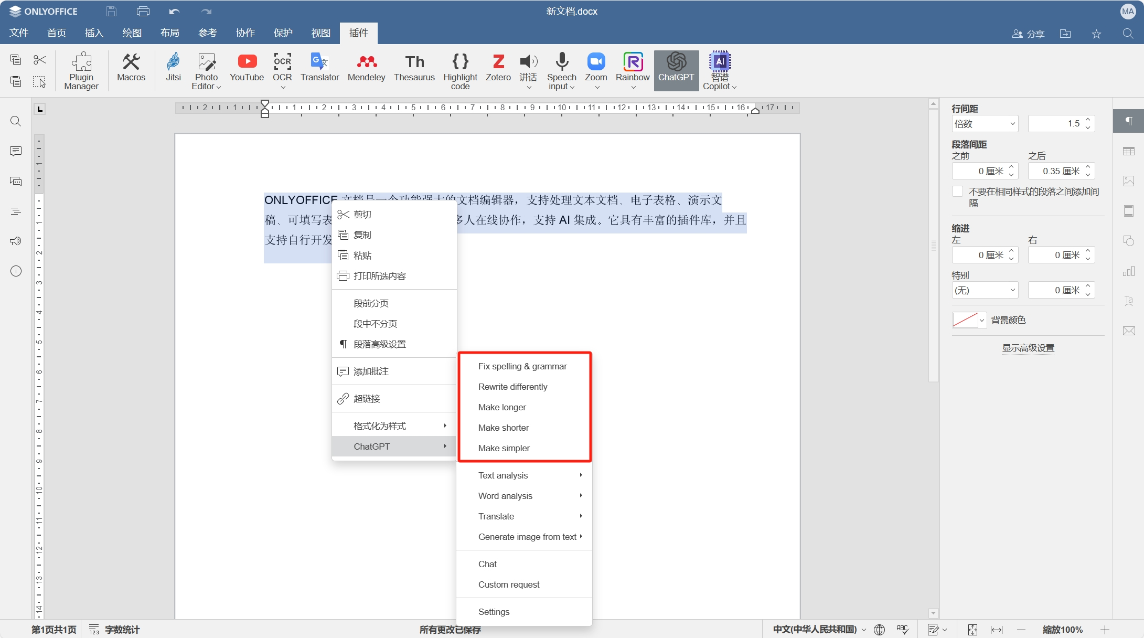Choose Custom request menu item

coord(525,584)
